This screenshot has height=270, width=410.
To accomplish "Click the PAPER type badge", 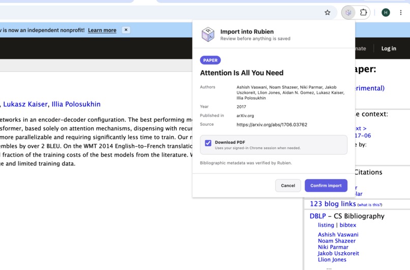I will click(x=210, y=60).
